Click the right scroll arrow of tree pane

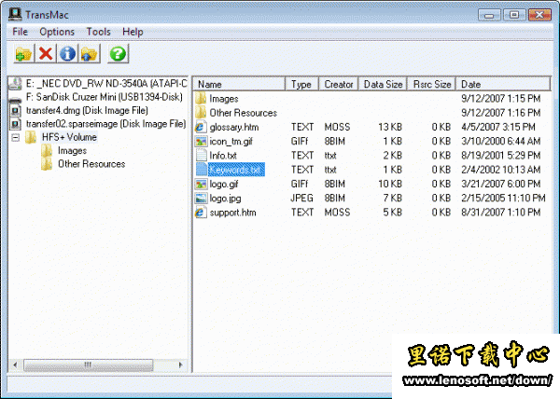[180, 365]
